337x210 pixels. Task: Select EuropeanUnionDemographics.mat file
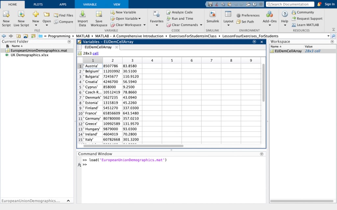click(x=37, y=51)
